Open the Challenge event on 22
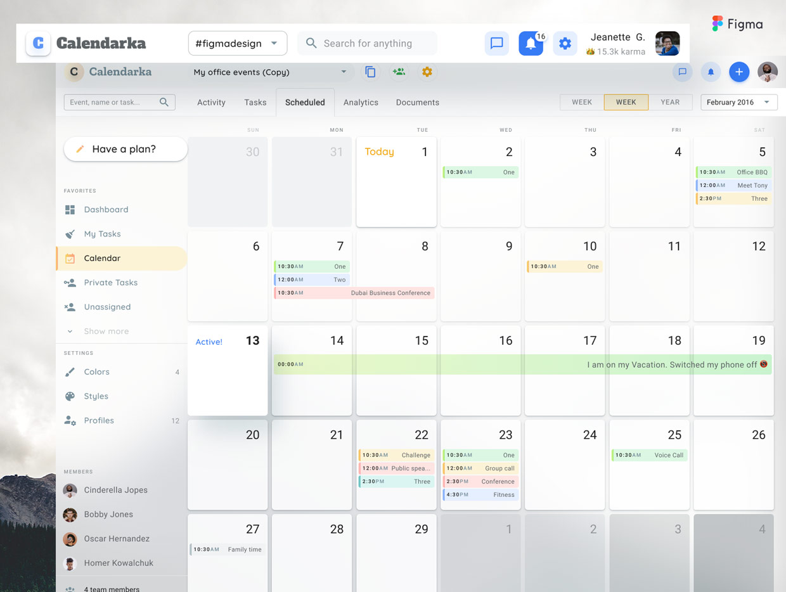This screenshot has height=592, width=786. click(396, 455)
